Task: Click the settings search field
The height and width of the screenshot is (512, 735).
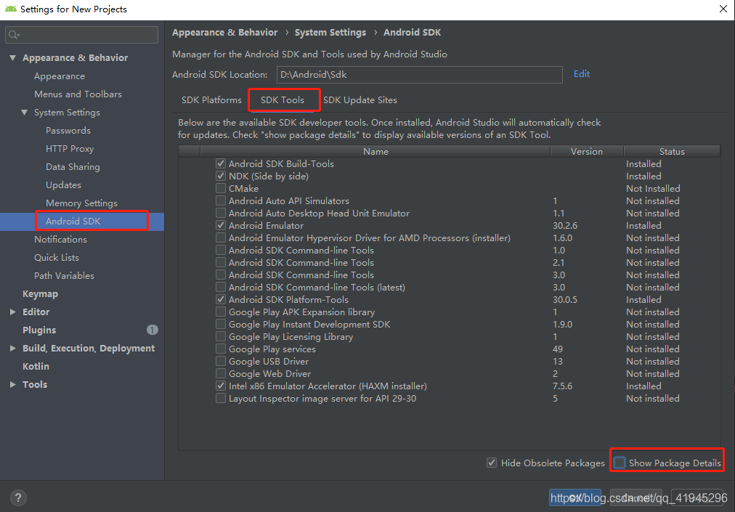Action: tap(81, 35)
